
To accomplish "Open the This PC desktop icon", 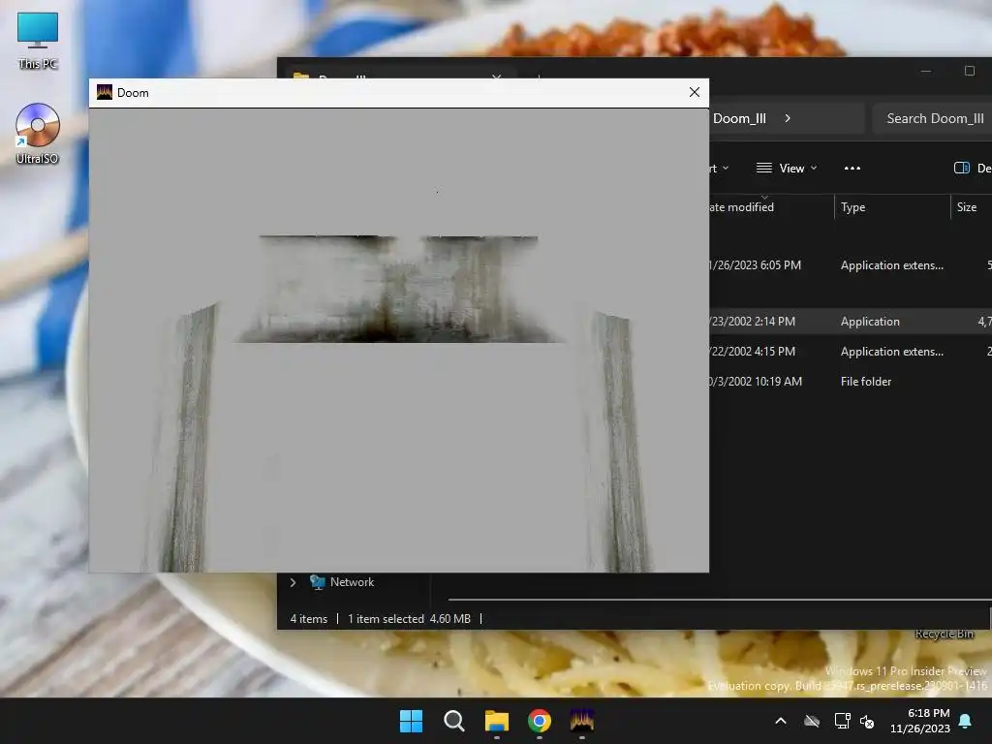I will 38,41.
